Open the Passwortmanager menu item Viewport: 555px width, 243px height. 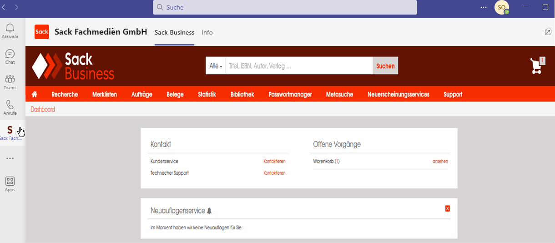click(x=290, y=95)
